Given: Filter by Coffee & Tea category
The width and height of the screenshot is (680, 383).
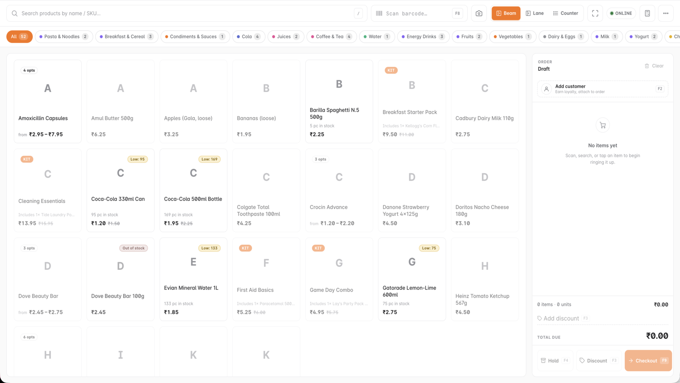Looking at the screenshot, I should click(331, 37).
